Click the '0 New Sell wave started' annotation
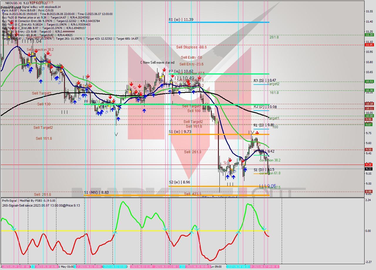 [x=157, y=63]
